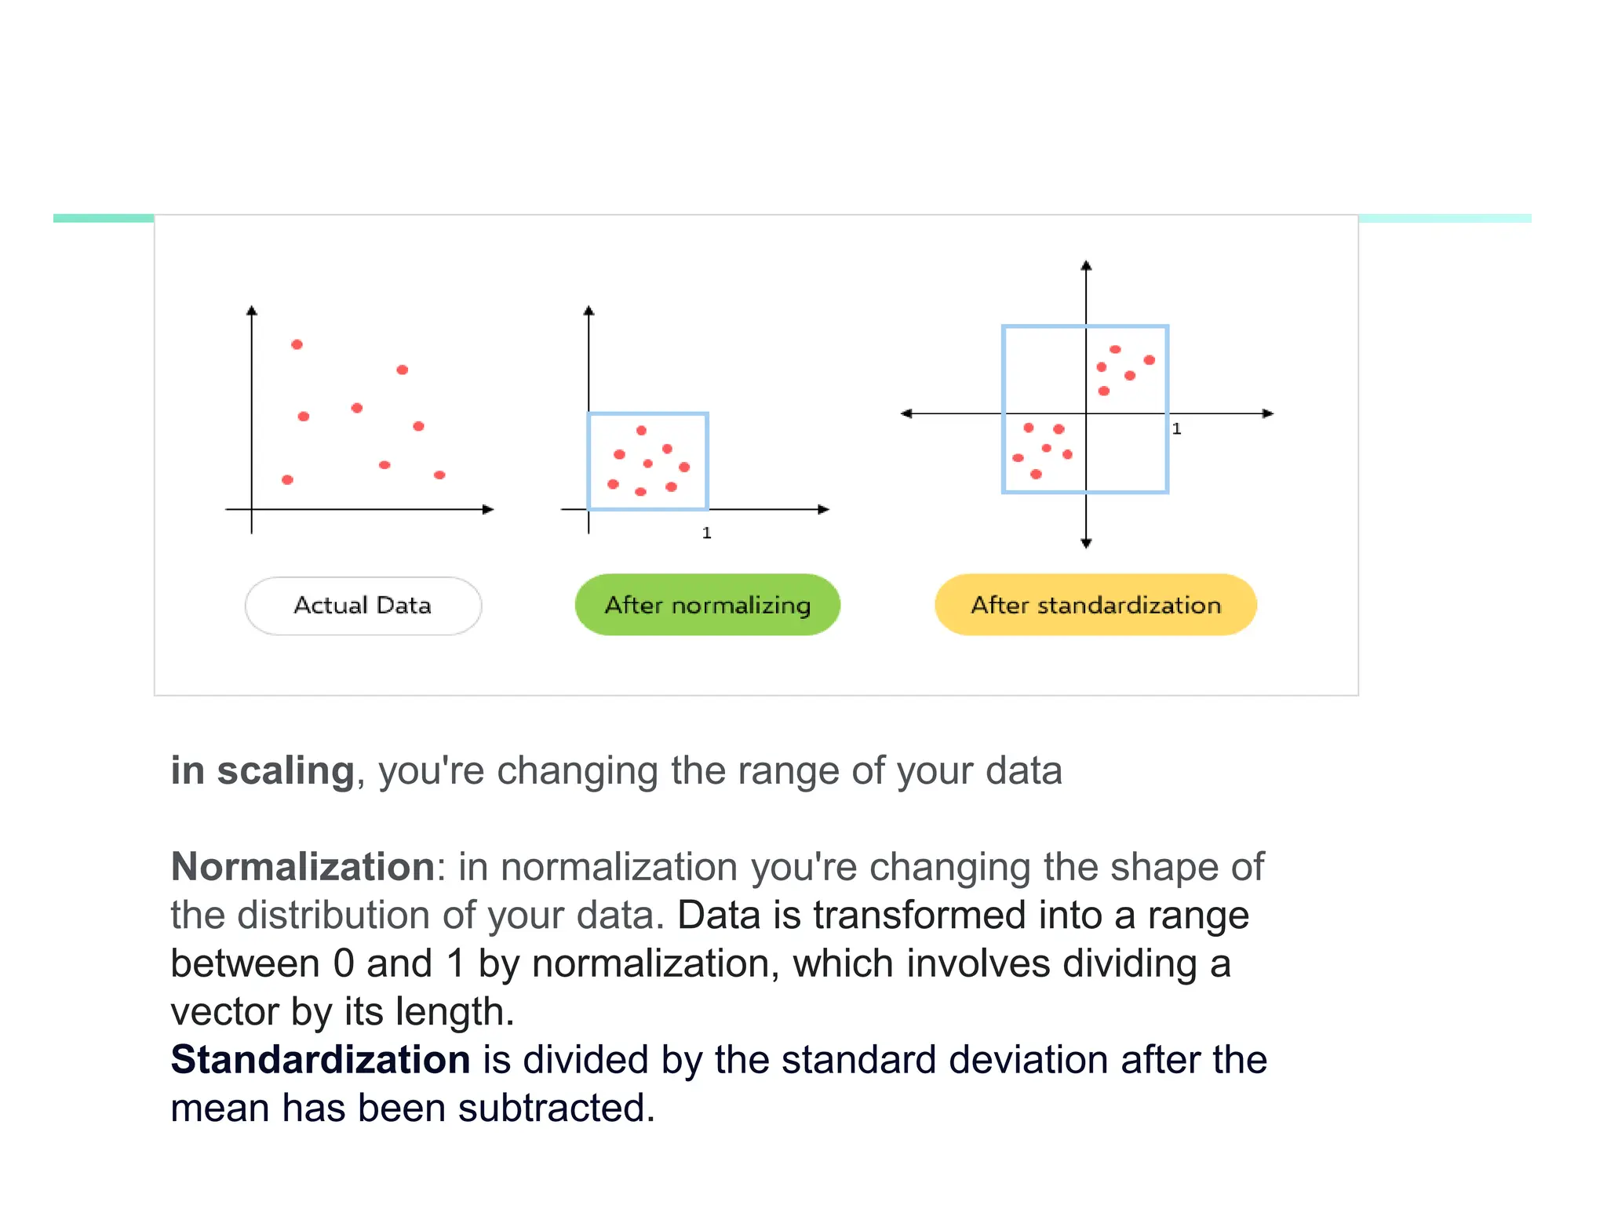Click the right arrowhead of the normalizing chart axis
The height and width of the screenshot is (1205, 1607).
point(823,510)
